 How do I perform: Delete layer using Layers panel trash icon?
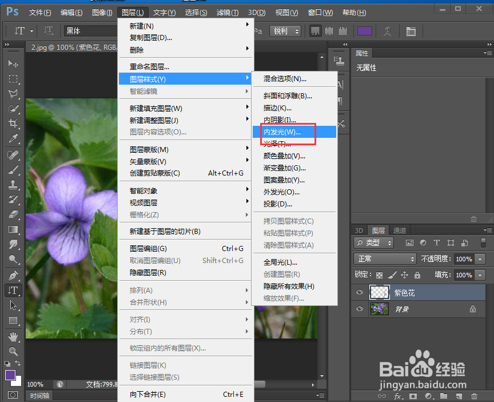click(474, 396)
